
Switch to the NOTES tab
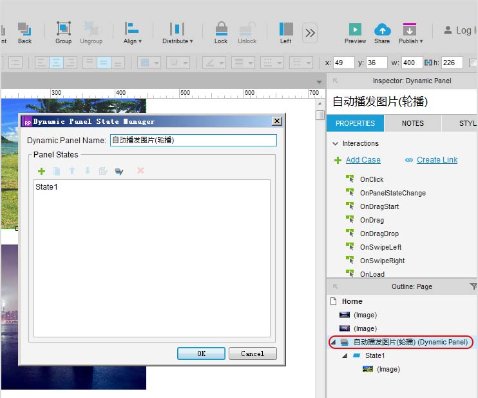click(413, 123)
